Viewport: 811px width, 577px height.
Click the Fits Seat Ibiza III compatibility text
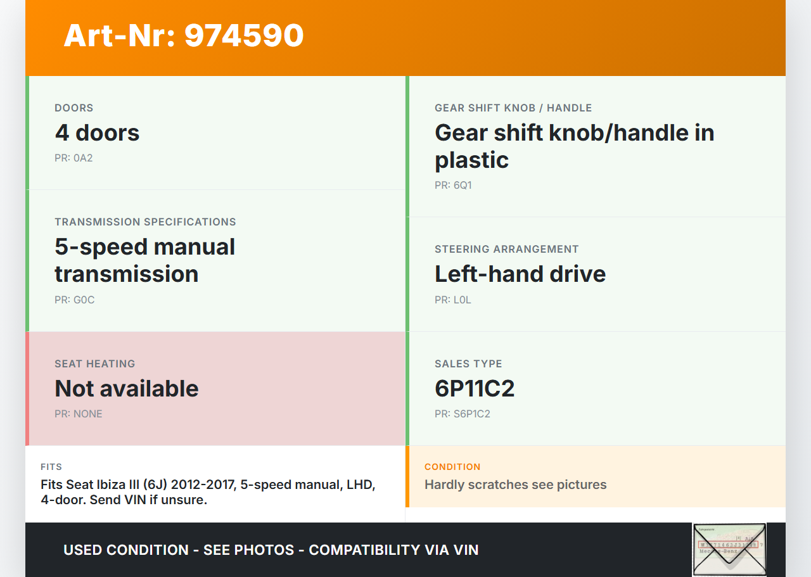point(208,492)
